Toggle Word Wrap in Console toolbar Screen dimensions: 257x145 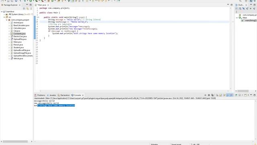point(224,95)
